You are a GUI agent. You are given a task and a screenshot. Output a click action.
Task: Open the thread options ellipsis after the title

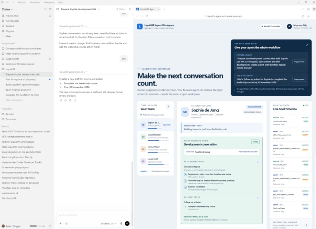(99, 9)
